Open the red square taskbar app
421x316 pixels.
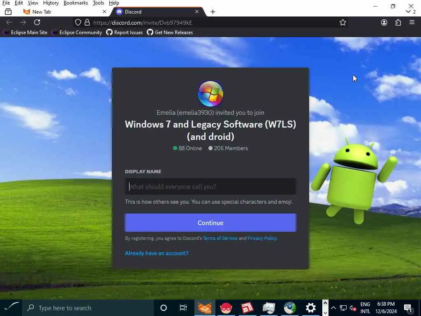(247, 308)
